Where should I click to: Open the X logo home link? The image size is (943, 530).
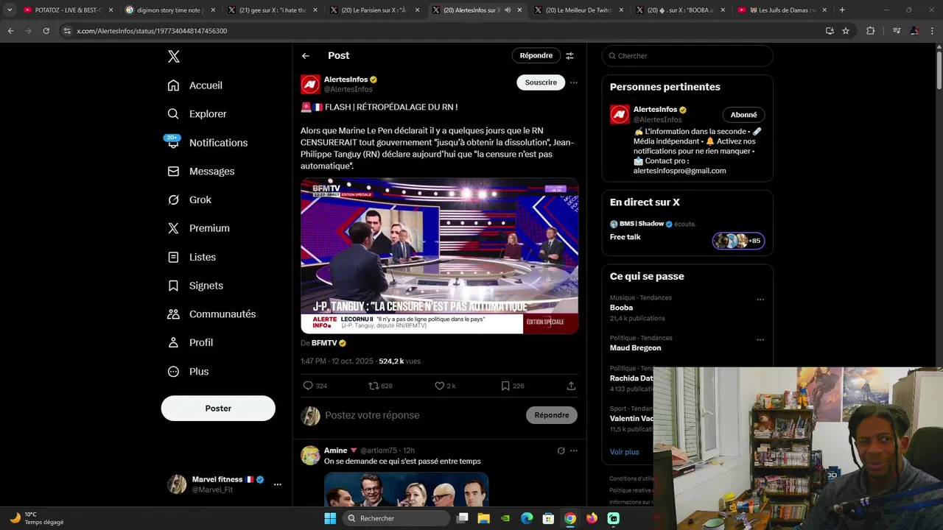173,57
